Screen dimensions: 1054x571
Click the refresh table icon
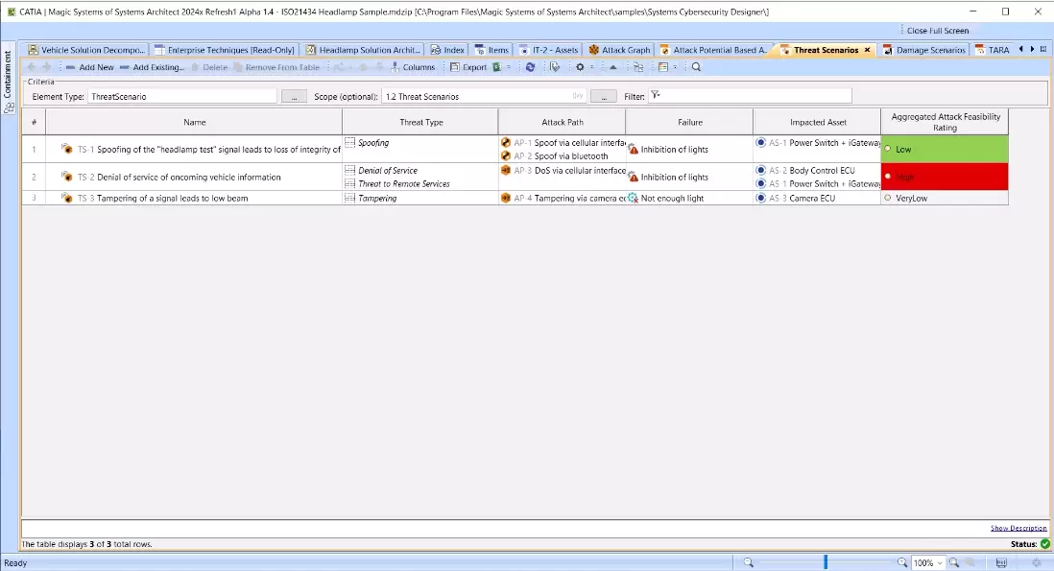[x=530, y=67]
